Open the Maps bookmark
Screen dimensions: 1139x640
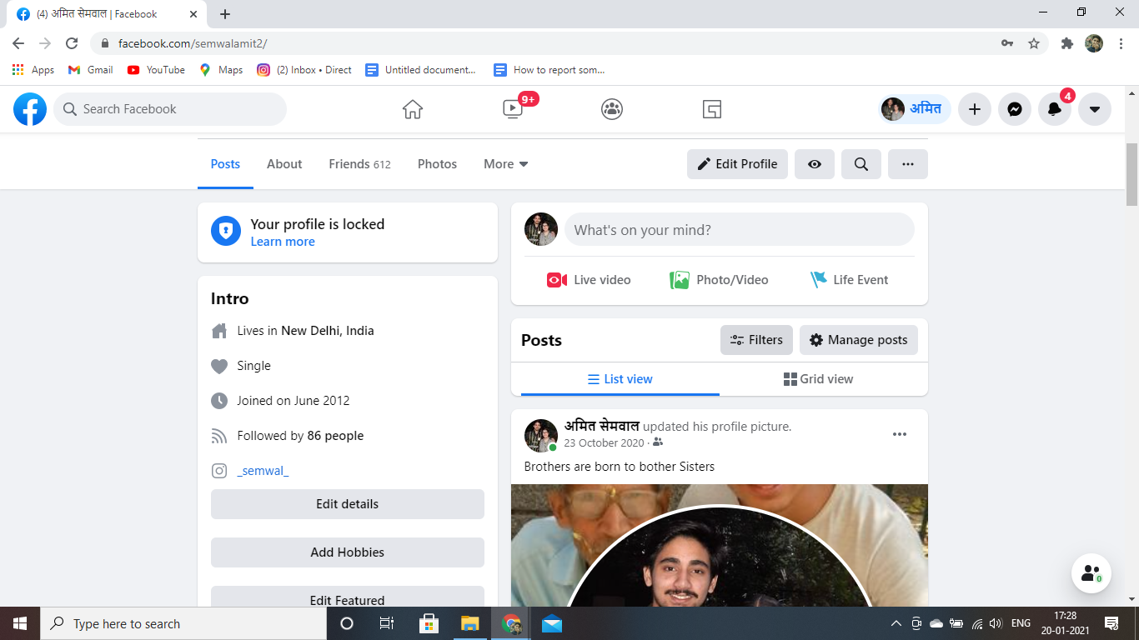(x=221, y=70)
